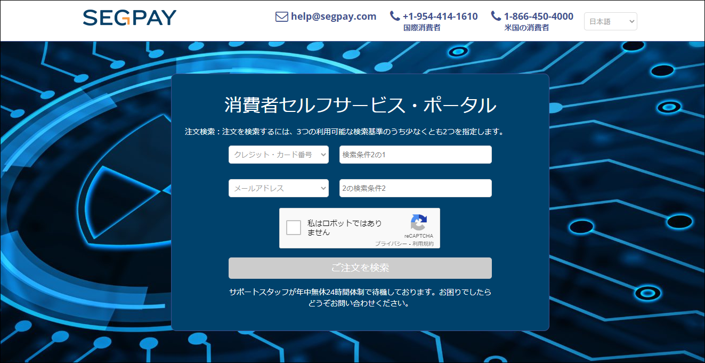705x363 pixels.
Task: Open the プライバシー link in reCAPTCHA
Action: pos(391,244)
